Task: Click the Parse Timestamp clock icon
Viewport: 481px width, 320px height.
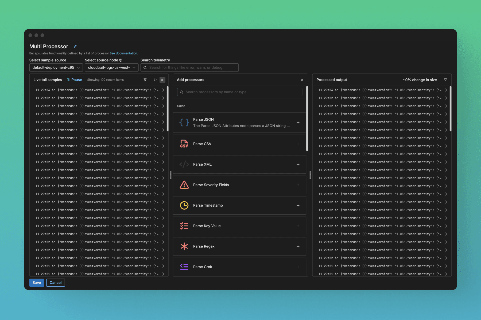Action: coord(184,205)
